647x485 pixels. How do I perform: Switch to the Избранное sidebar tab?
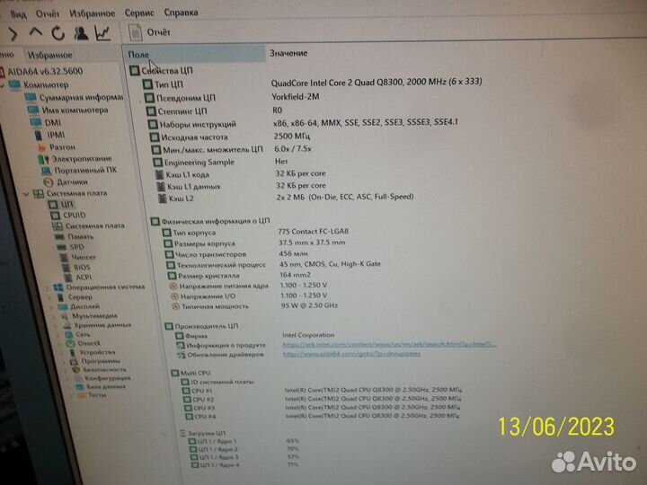tap(50, 55)
